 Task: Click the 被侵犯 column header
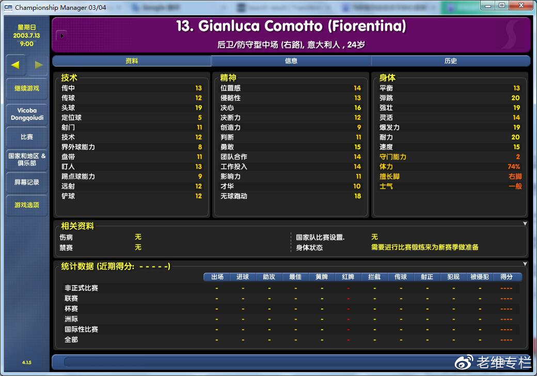click(x=480, y=277)
